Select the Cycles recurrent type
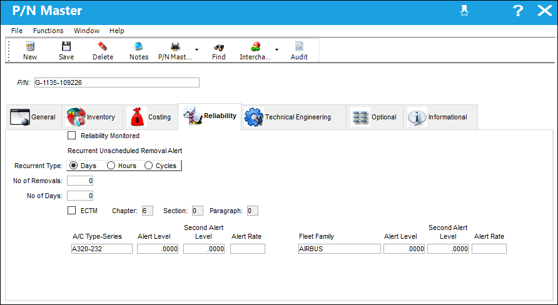 (x=148, y=166)
